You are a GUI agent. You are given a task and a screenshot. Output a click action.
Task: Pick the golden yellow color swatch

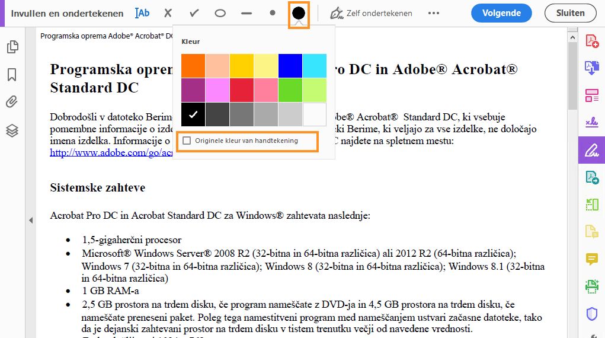[242, 66]
